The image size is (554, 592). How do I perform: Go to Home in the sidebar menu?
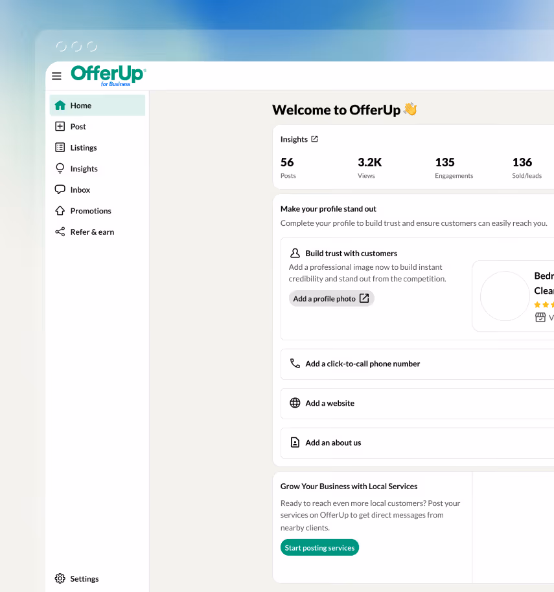(97, 105)
